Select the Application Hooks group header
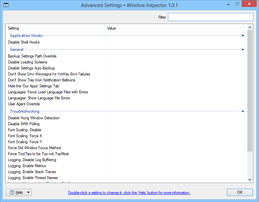Viewport: 259px width, 202px height. coord(26,36)
